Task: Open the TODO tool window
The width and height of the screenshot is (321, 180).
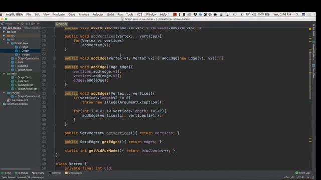Action: click(x=38, y=173)
